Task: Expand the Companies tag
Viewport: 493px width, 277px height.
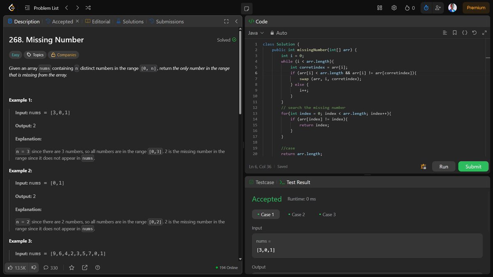Action: tap(63, 55)
